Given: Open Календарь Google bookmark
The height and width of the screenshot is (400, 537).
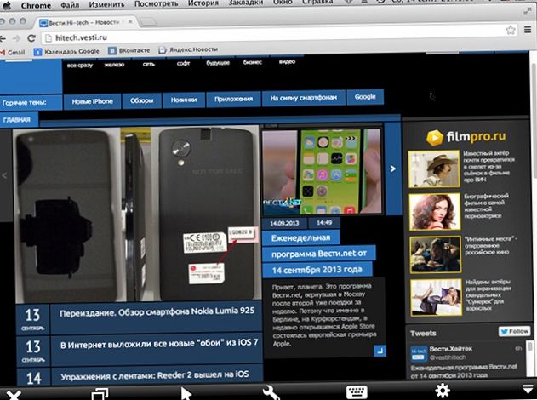Looking at the screenshot, I should [x=66, y=51].
